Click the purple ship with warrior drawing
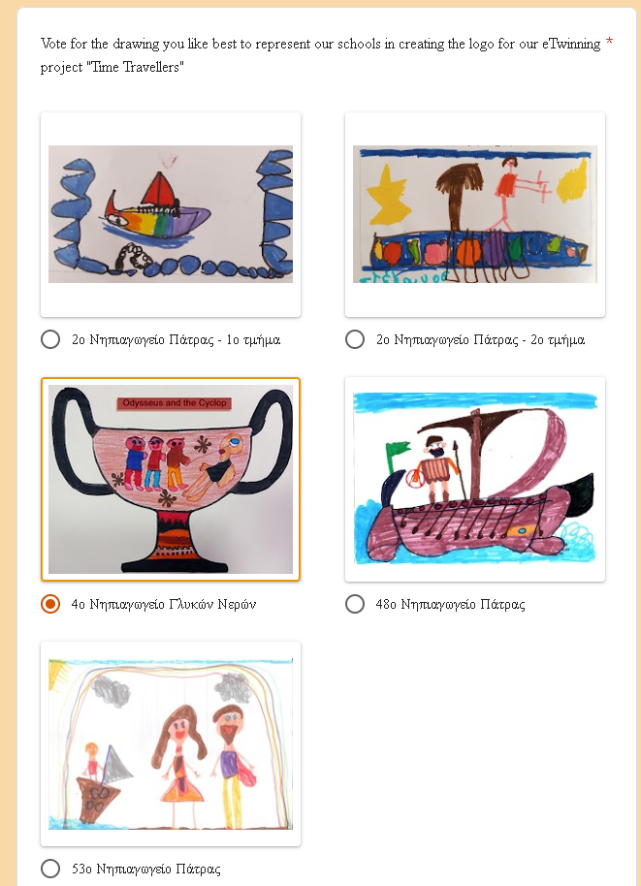This screenshot has height=886, width=641. coord(475,479)
